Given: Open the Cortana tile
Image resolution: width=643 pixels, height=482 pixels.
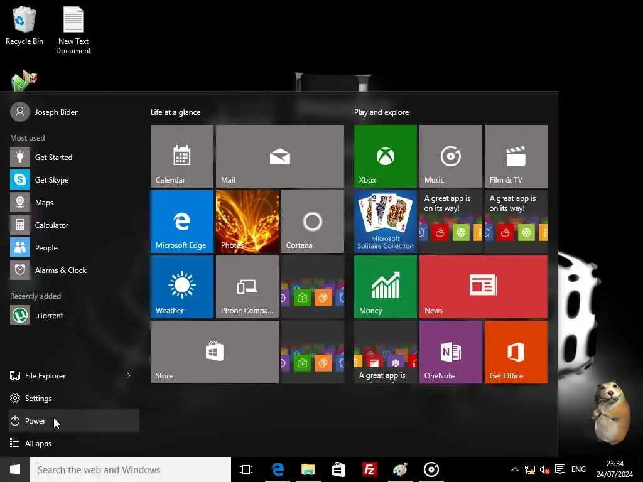Looking at the screenshot, I should (x=313, y=222).
